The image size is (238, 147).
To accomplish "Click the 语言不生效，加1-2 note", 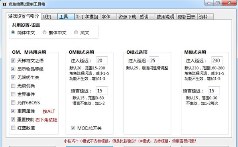I will point(89,103).
